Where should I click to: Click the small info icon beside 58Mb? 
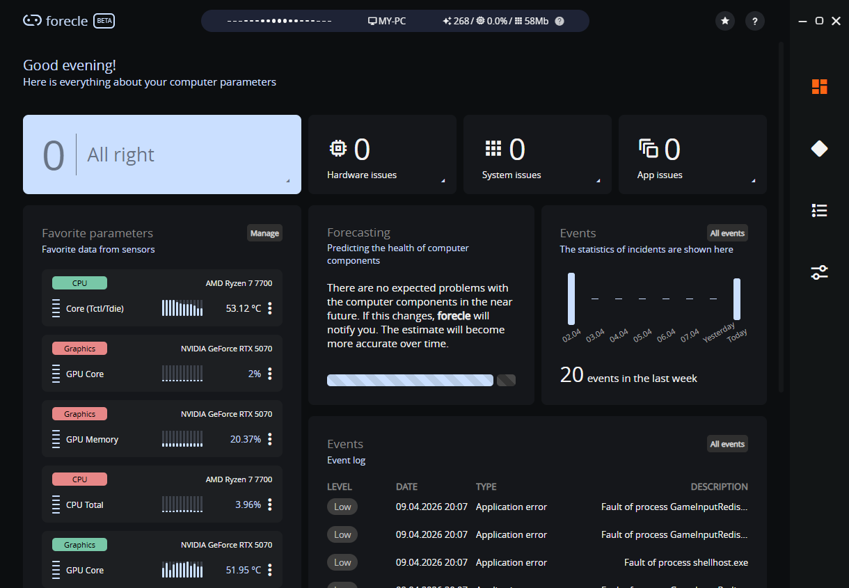[x=560, y=21]
